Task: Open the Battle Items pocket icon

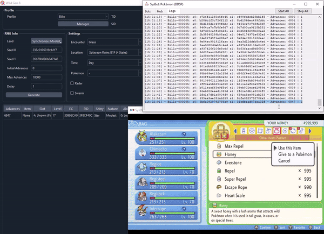Action: tap(260, 131)
